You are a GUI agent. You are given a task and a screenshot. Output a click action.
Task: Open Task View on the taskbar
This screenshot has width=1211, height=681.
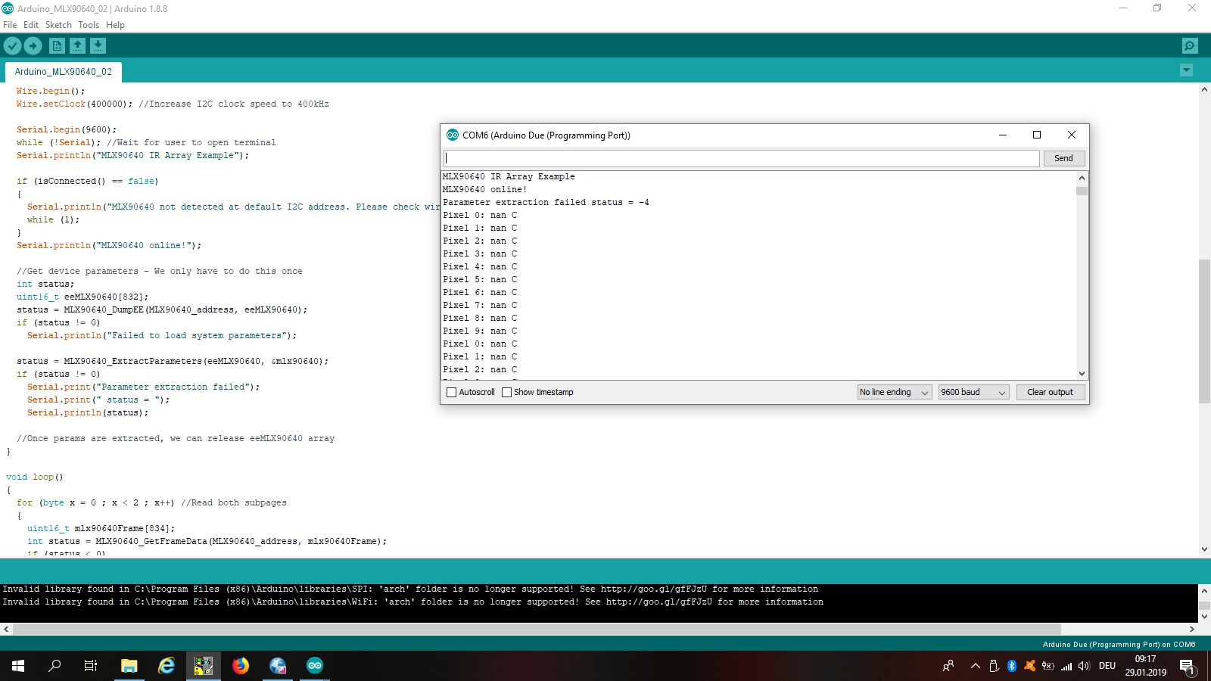tap(91, 666)
